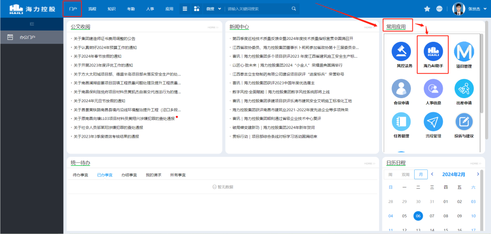The height and width of the screenshot is (234, 491).
Task: Open the 流程管理 paper-plane icon
Action: (433, 122)
